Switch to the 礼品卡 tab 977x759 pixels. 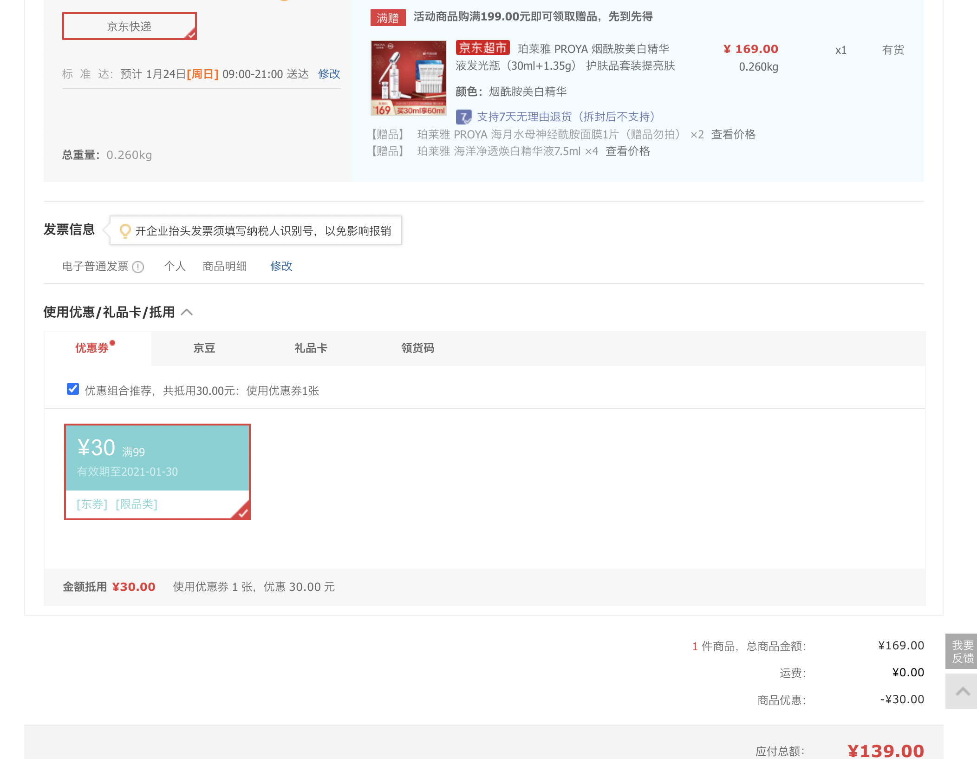coord(311,348)
